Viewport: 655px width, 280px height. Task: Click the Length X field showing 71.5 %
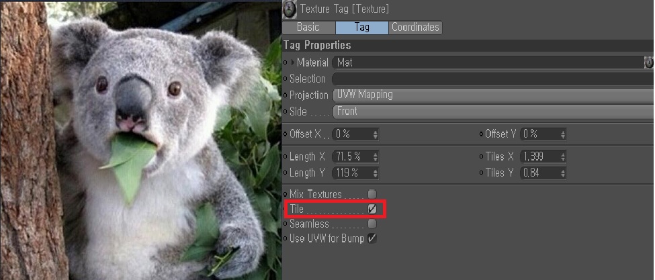[352, 157]
